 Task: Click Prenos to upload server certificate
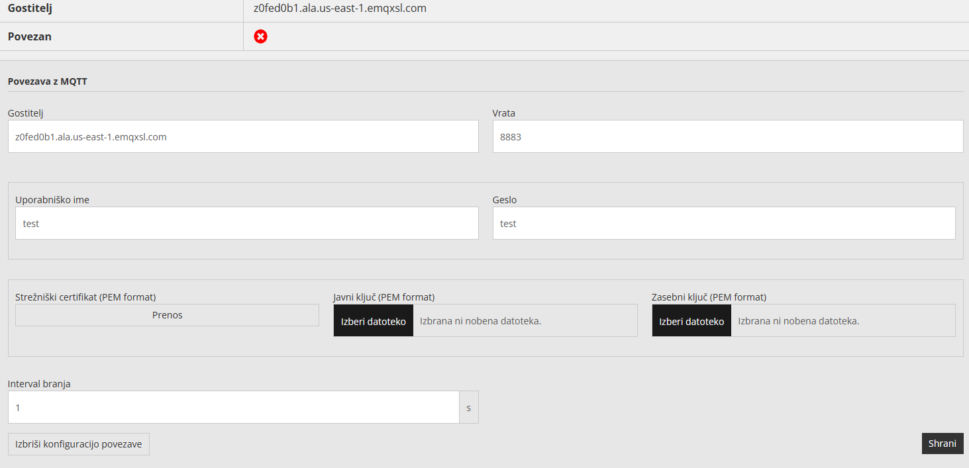coord(167,315)
